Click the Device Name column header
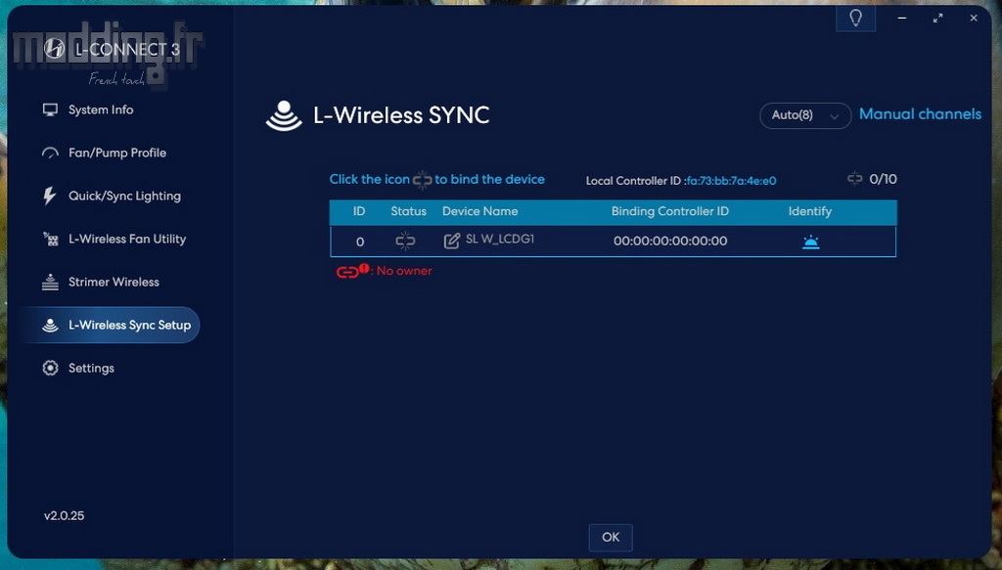This screenshot has width=1002, height=570. coord(479,211)
